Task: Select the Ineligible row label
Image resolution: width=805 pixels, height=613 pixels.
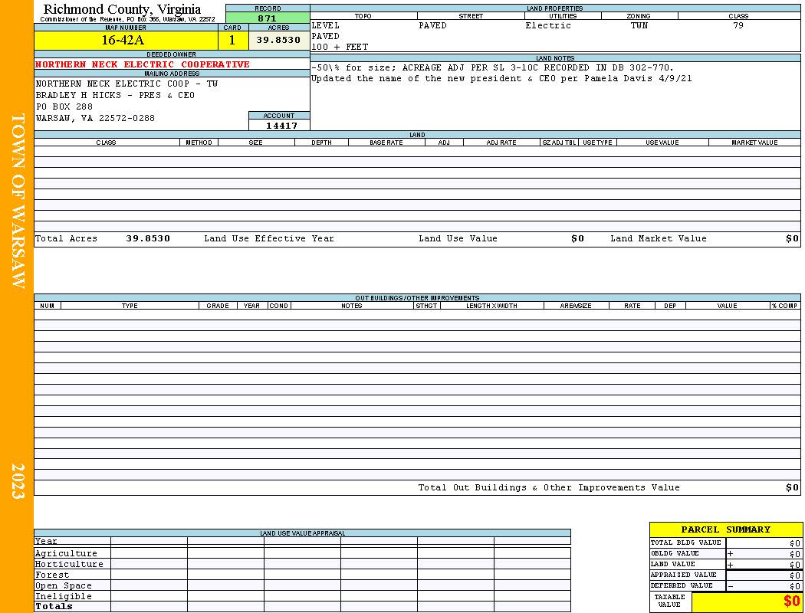Action: (x=63, y=597)
